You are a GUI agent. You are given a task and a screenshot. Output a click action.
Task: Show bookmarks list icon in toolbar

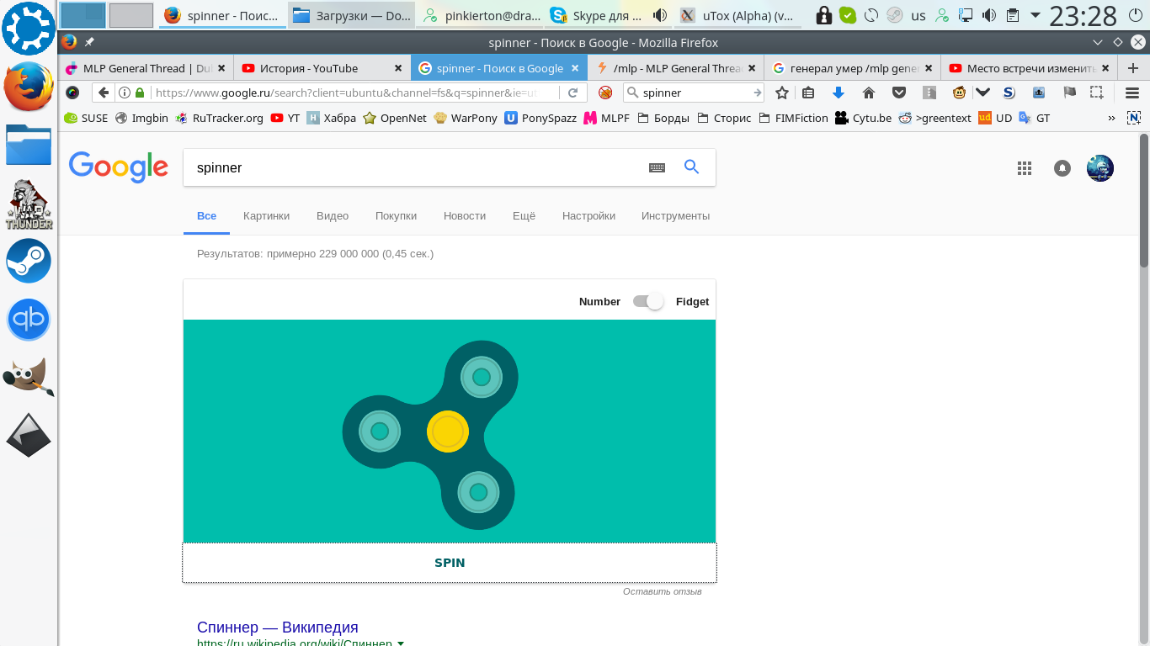coord(808,93)
